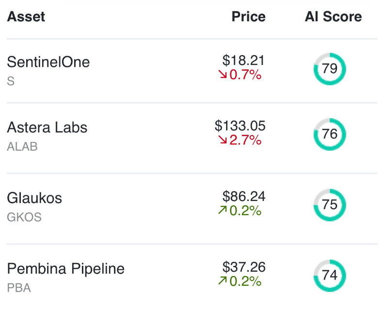This screenshot has height=309, width=385.
Task: Sort by the AI Score column header
Action: tap(333, 17)
